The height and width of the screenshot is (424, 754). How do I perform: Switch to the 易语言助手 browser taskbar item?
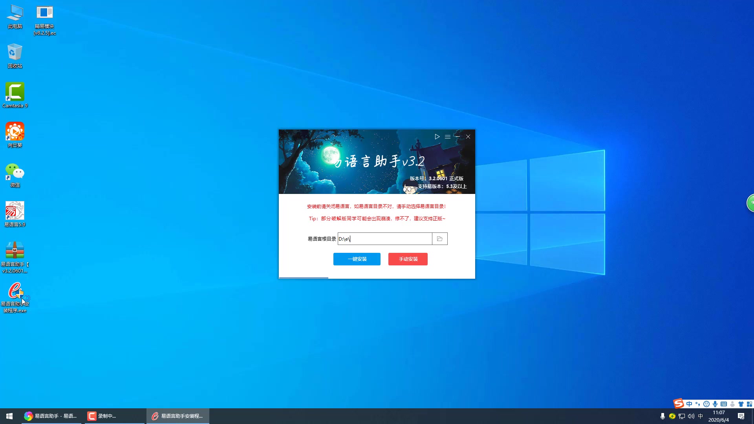click(51, 416)
